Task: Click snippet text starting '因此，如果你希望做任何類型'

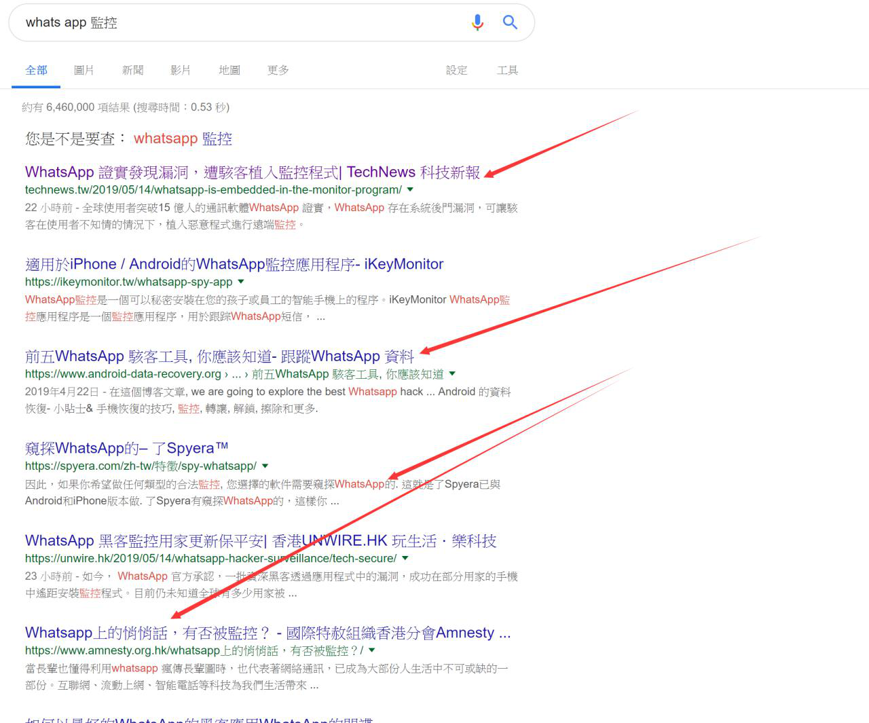Action: (x=263, y=492)
